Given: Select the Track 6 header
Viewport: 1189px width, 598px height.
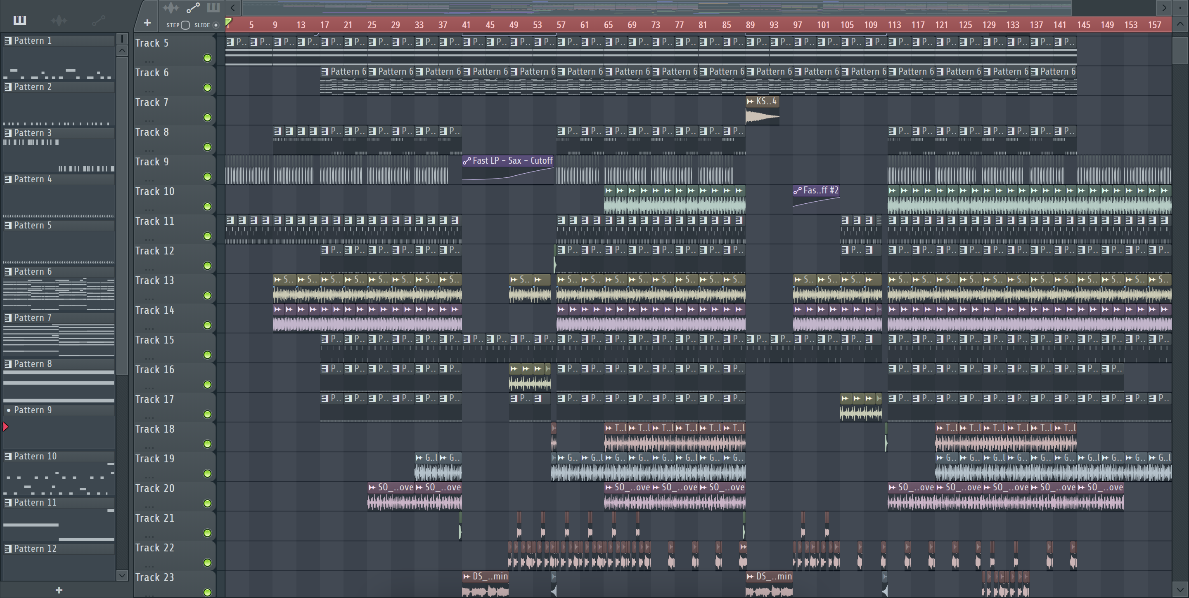Looking at the screenshot, I should click(175, 80).
